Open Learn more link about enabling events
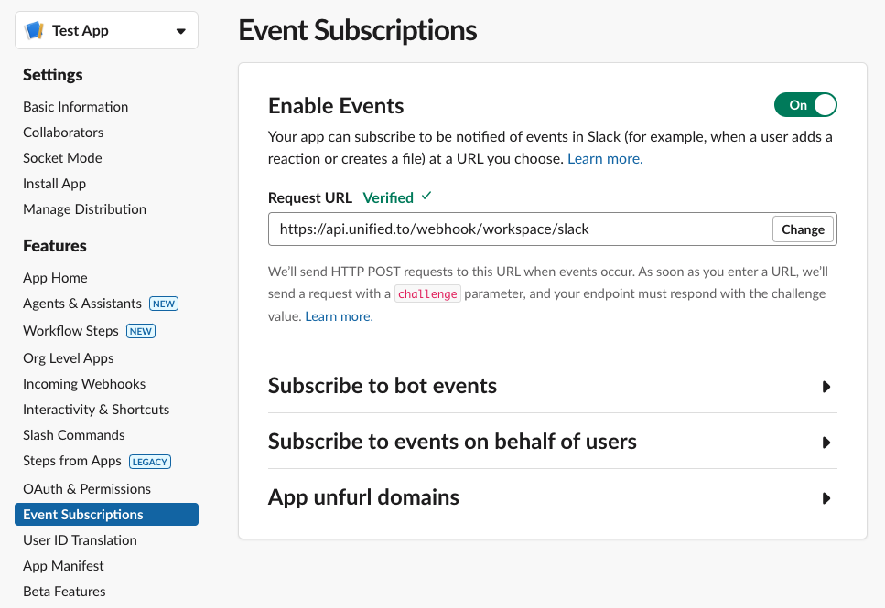 605,158
